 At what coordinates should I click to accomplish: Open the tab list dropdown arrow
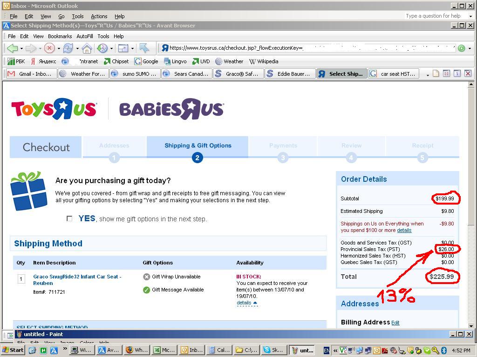(x=428, y=75)
